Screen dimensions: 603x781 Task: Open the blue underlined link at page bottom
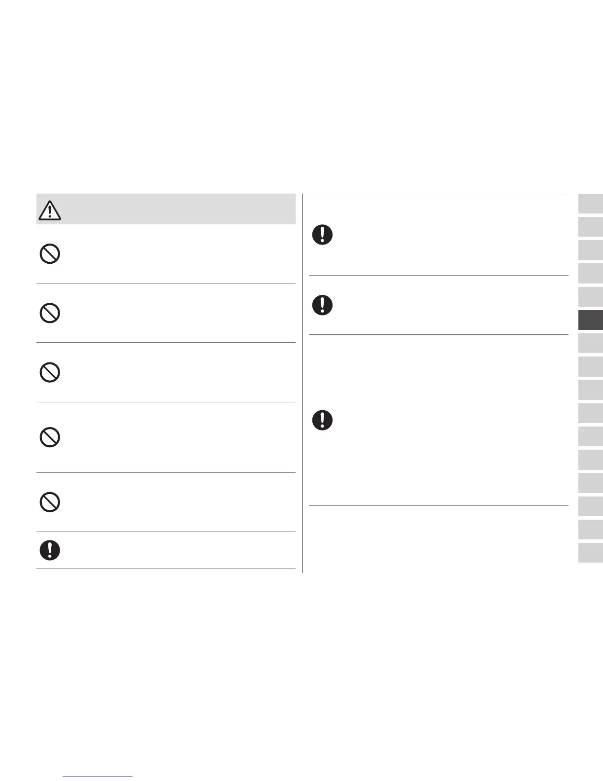[98, 777]
